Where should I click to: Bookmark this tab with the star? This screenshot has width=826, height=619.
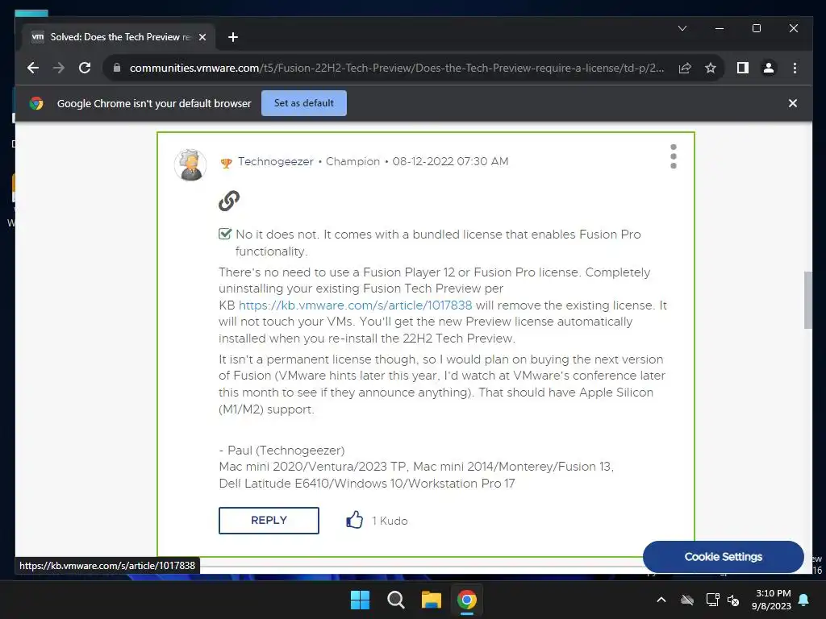(711, 68)
